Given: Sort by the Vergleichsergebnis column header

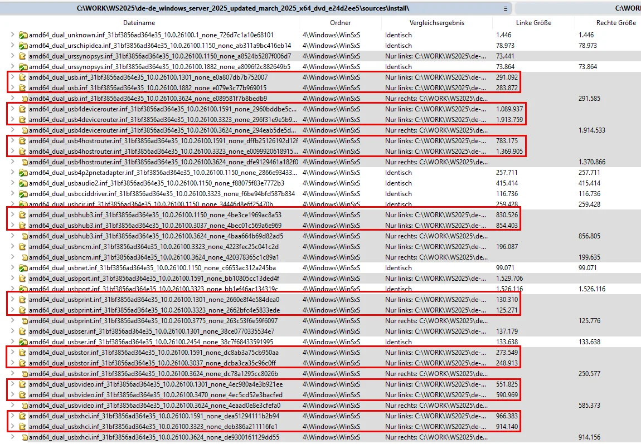Looking at the screenshot, I should pos(436,23).
